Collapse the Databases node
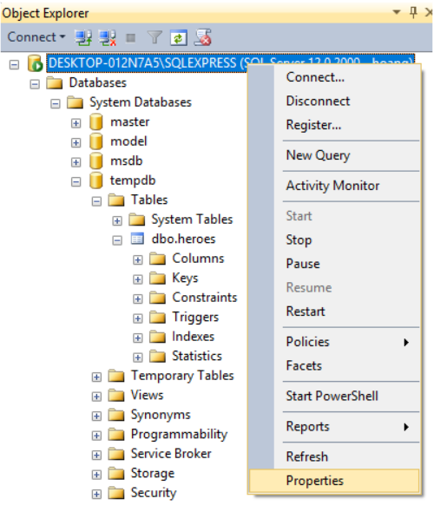 coord(35,84)
